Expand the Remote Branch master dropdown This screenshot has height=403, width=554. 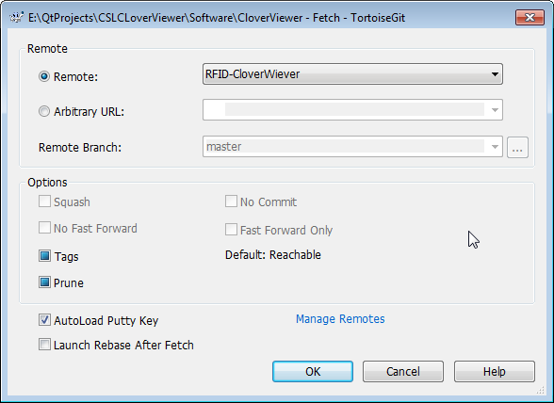[x=495, y=147]
